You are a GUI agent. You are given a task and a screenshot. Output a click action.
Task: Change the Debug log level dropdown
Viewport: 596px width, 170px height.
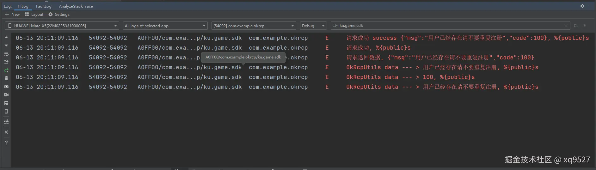313,26
